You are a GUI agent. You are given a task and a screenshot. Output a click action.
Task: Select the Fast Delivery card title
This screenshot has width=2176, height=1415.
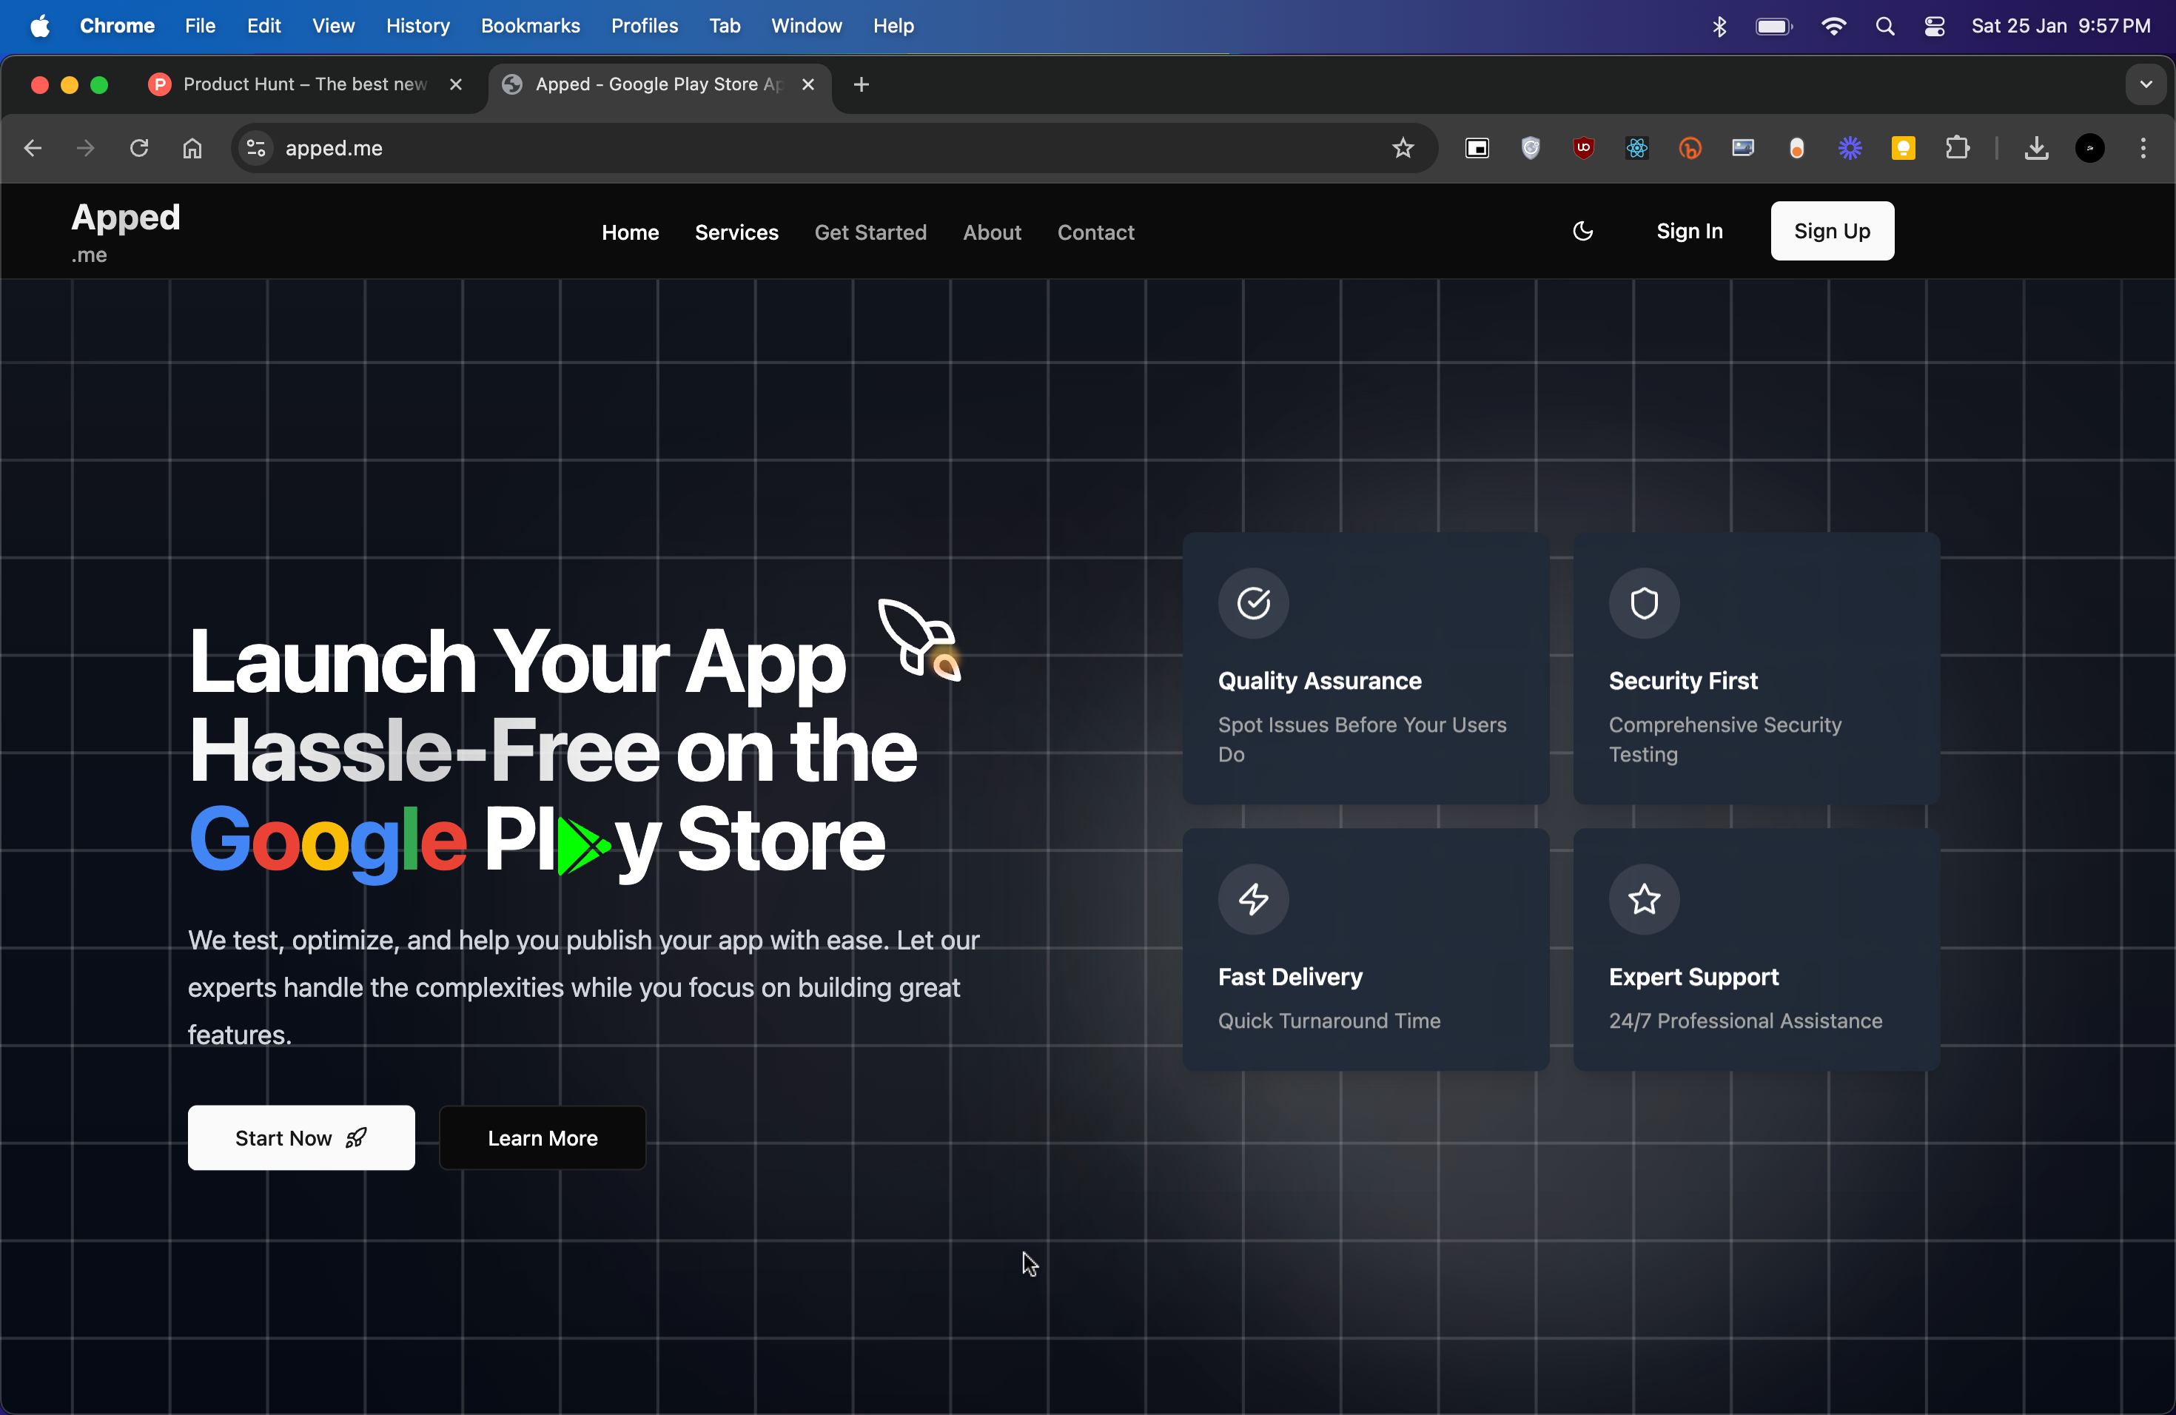pos(1289,976)
